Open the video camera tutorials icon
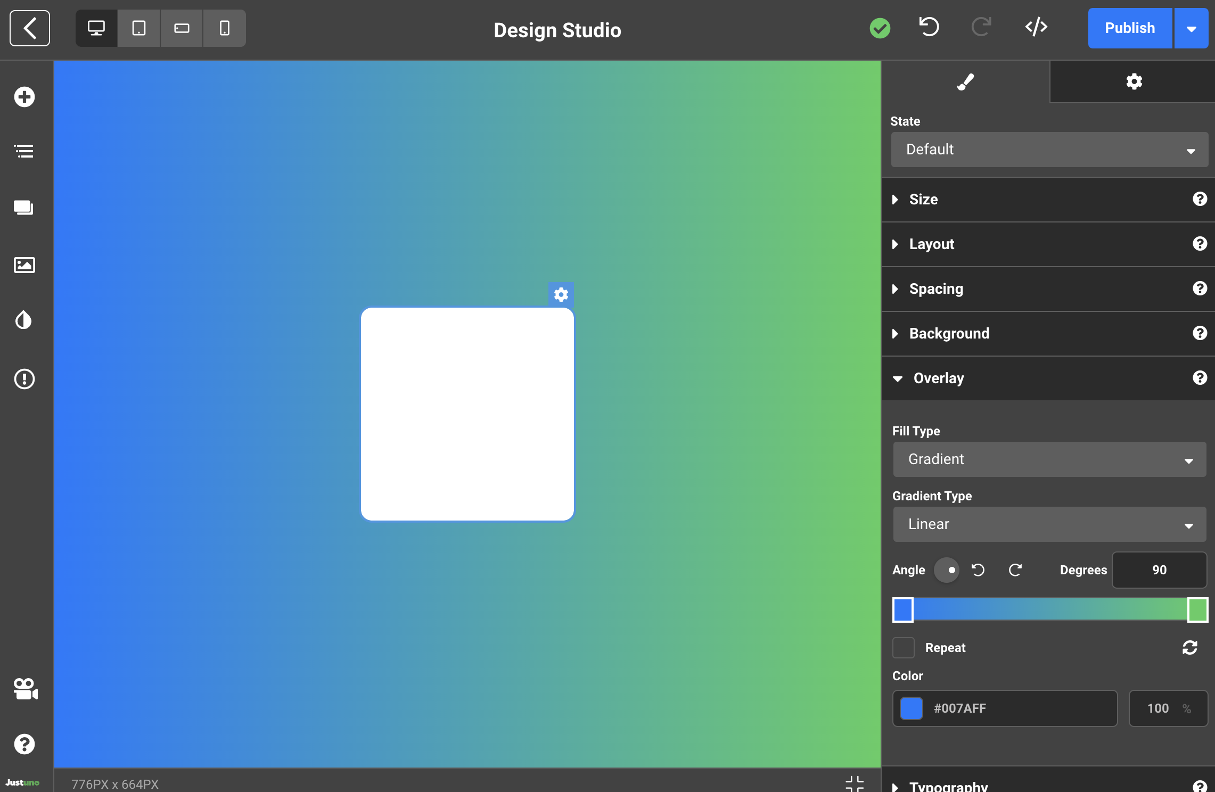 tap(25, 689)
